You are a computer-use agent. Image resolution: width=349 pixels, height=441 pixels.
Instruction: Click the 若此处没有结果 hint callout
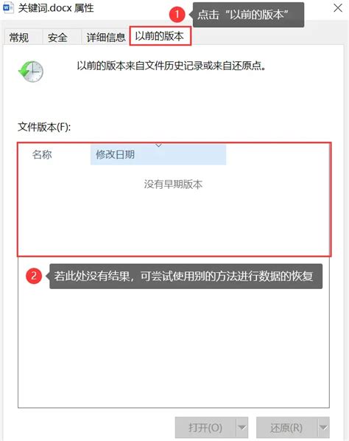point(185,277)
